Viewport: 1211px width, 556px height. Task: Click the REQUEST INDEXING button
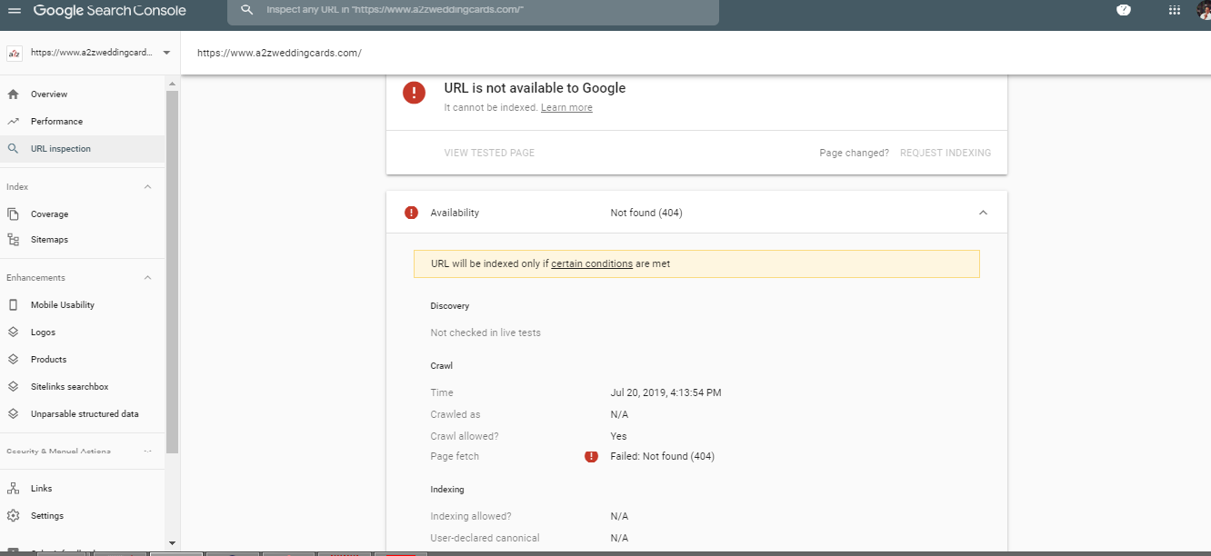tap(946, 153)
